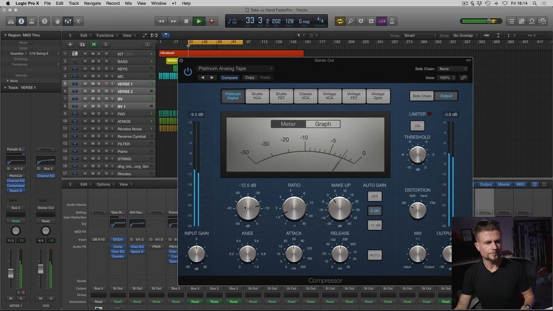Open the Mix menu in menu bar
This screenshot has width=553, height=311.
click(128, 3)
